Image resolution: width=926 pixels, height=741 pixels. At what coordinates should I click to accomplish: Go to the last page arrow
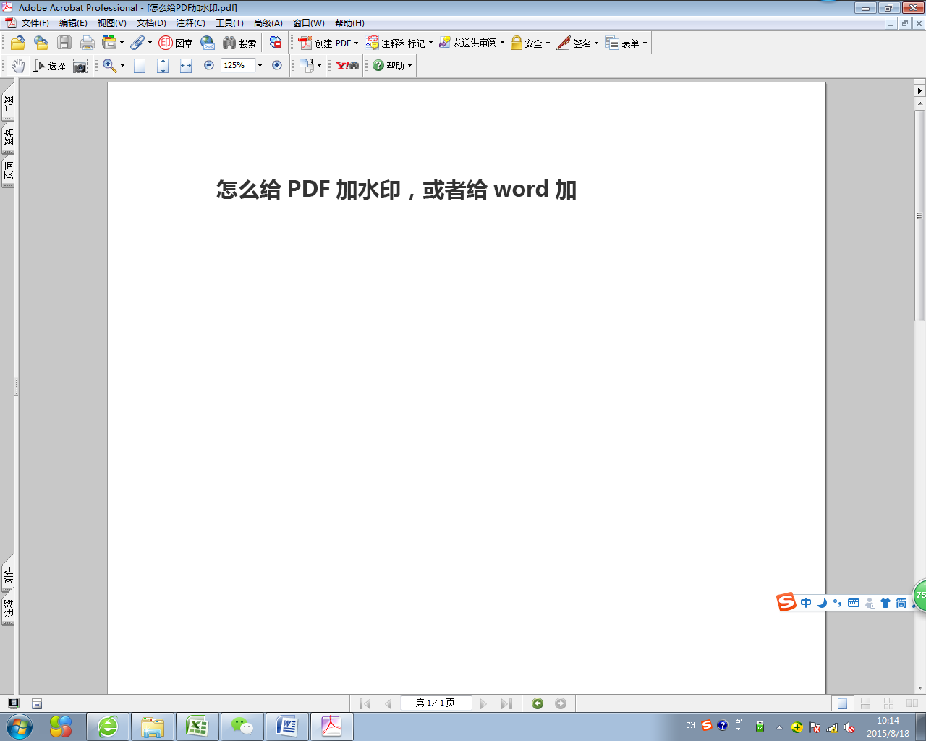click(506, 703)
